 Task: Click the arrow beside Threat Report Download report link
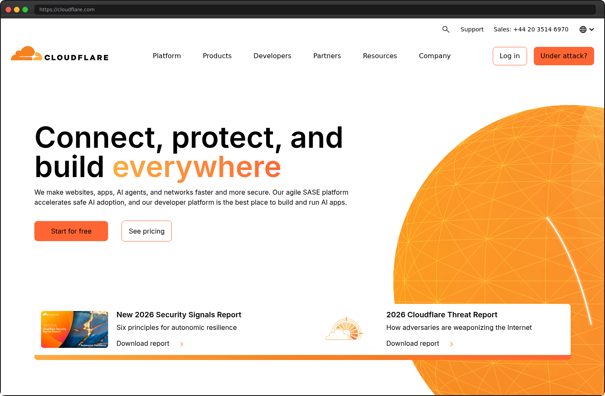point(452,344)
